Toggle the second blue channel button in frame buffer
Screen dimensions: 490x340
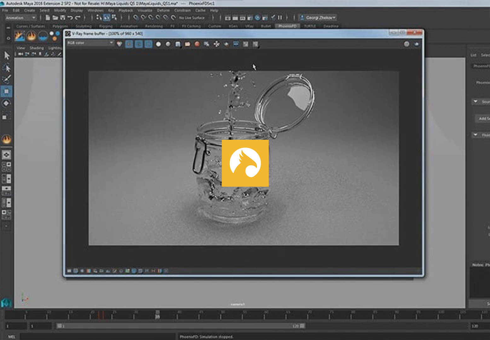point(139,44)
